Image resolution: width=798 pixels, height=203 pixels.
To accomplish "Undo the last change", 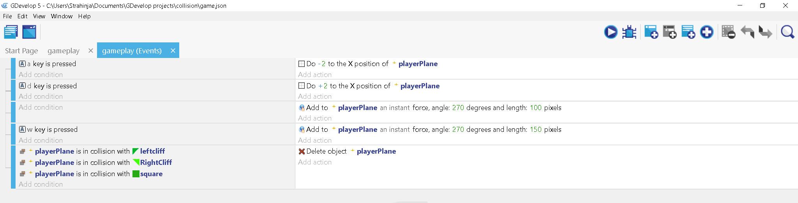I will click(x=747, y=32).
